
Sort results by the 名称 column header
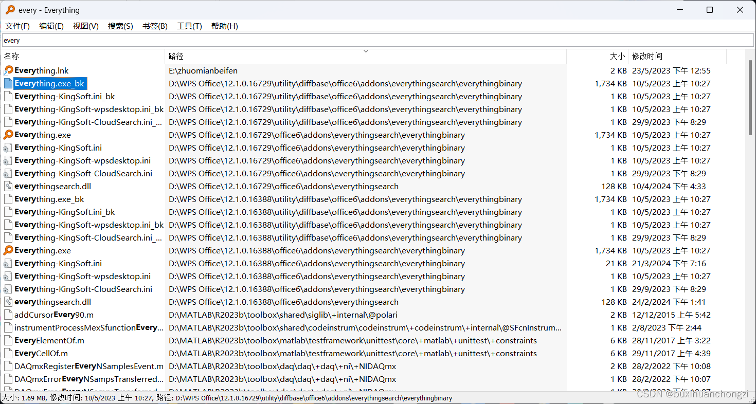(82, 56)
